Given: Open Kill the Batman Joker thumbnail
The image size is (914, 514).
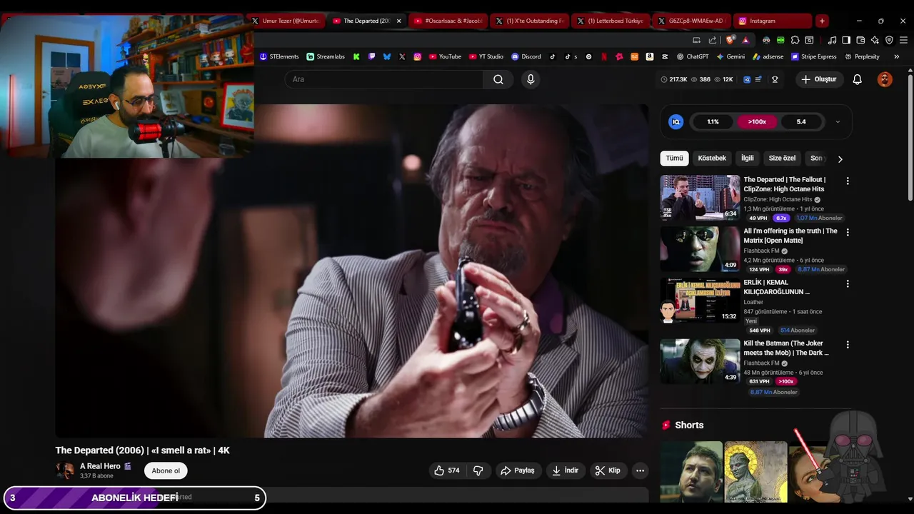Looking at the screenshot, I should (x=700, y=361).
